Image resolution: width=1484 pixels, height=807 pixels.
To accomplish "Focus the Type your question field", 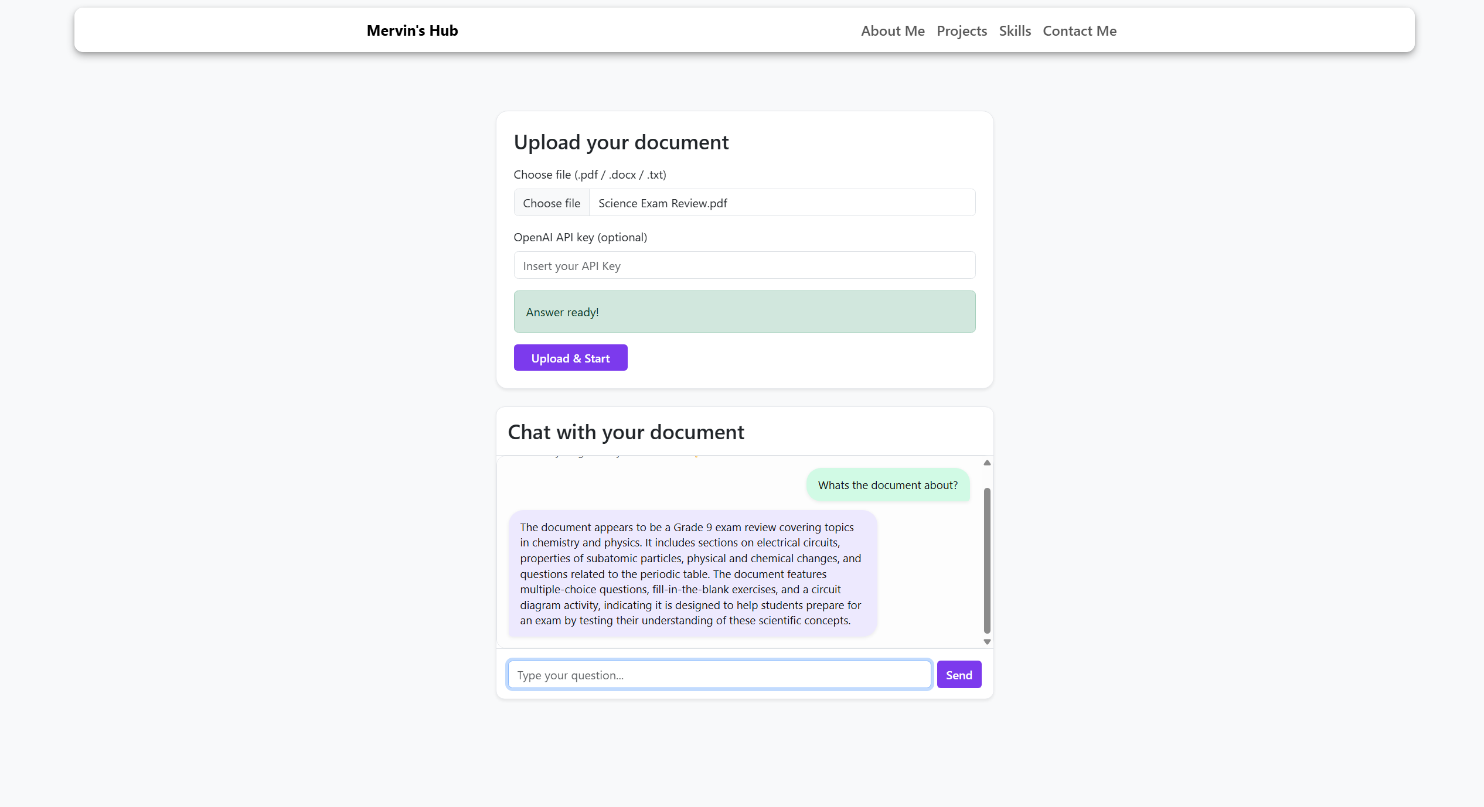I will (719, 675).
